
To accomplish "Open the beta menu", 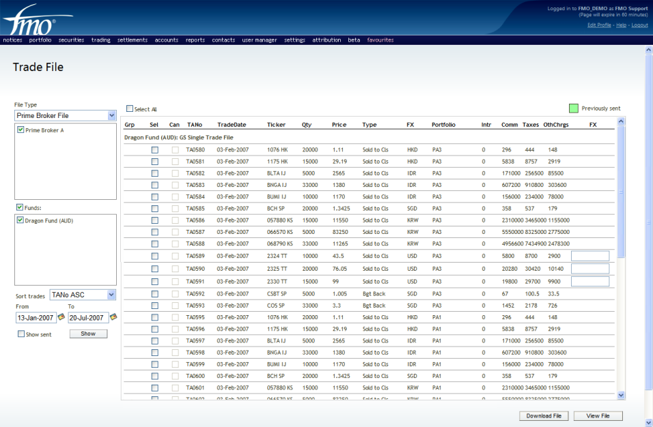I will point(354,40).
